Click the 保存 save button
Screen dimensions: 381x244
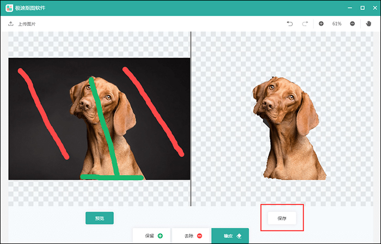click(x=282, y=218)
